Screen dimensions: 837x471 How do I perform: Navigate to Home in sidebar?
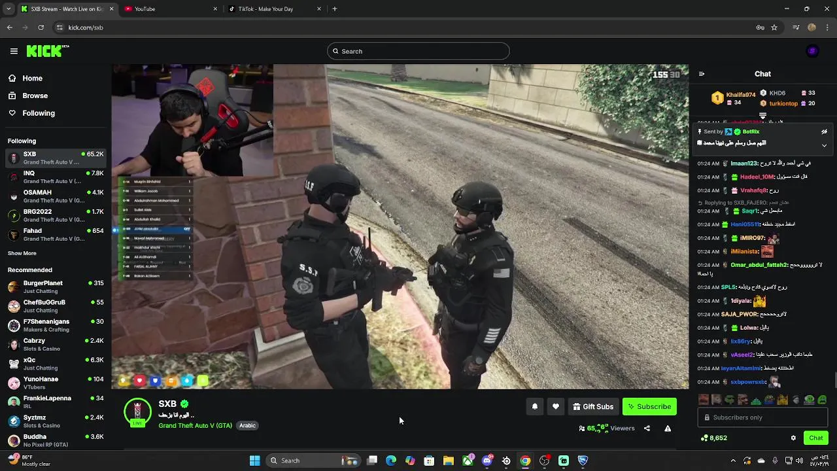pyautogui.click(x=26, y=78)
